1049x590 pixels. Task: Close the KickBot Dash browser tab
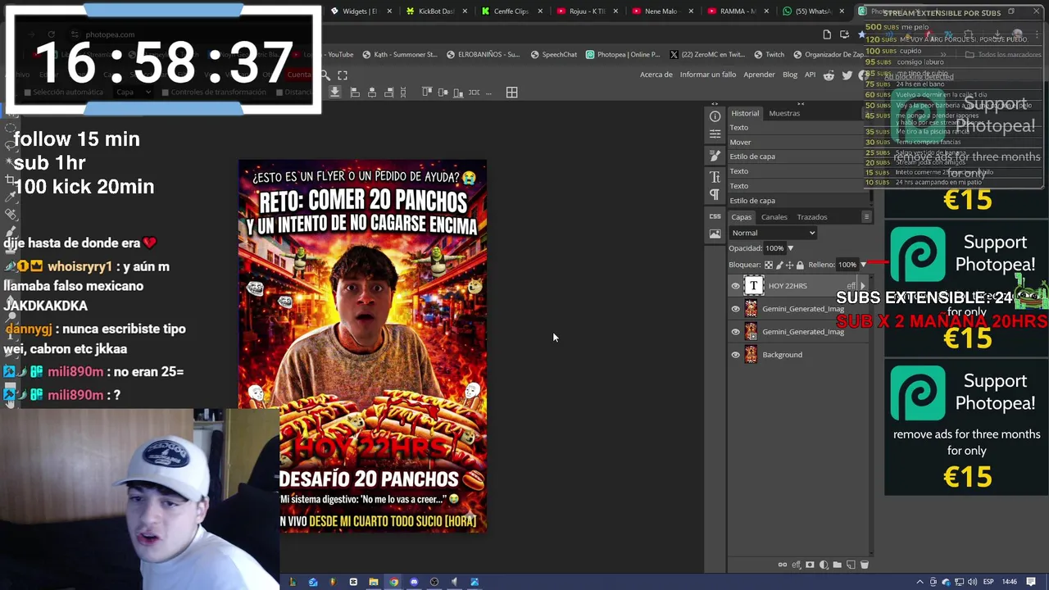coord(465,11)
